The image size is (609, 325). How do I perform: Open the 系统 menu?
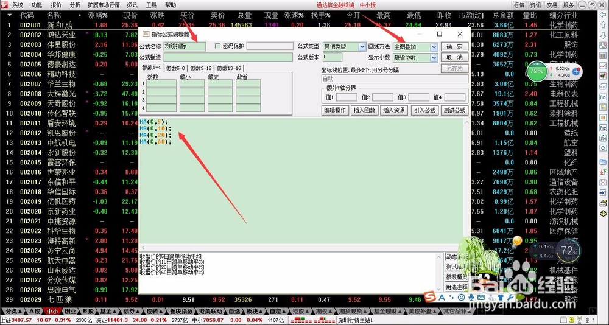[x=18, y=5]
